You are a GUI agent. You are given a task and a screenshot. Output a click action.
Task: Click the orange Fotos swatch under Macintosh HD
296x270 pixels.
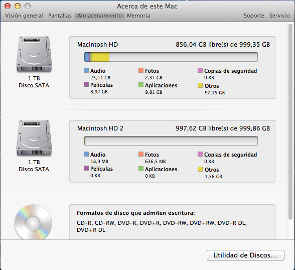[141, 70]
